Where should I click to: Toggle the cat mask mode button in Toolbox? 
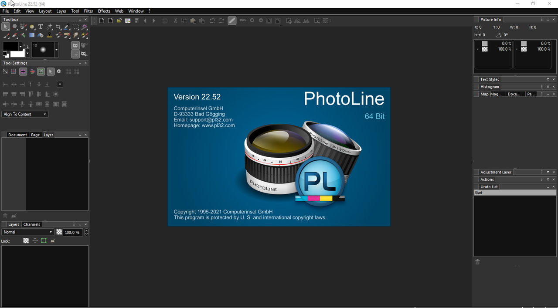tap(75, 45)
